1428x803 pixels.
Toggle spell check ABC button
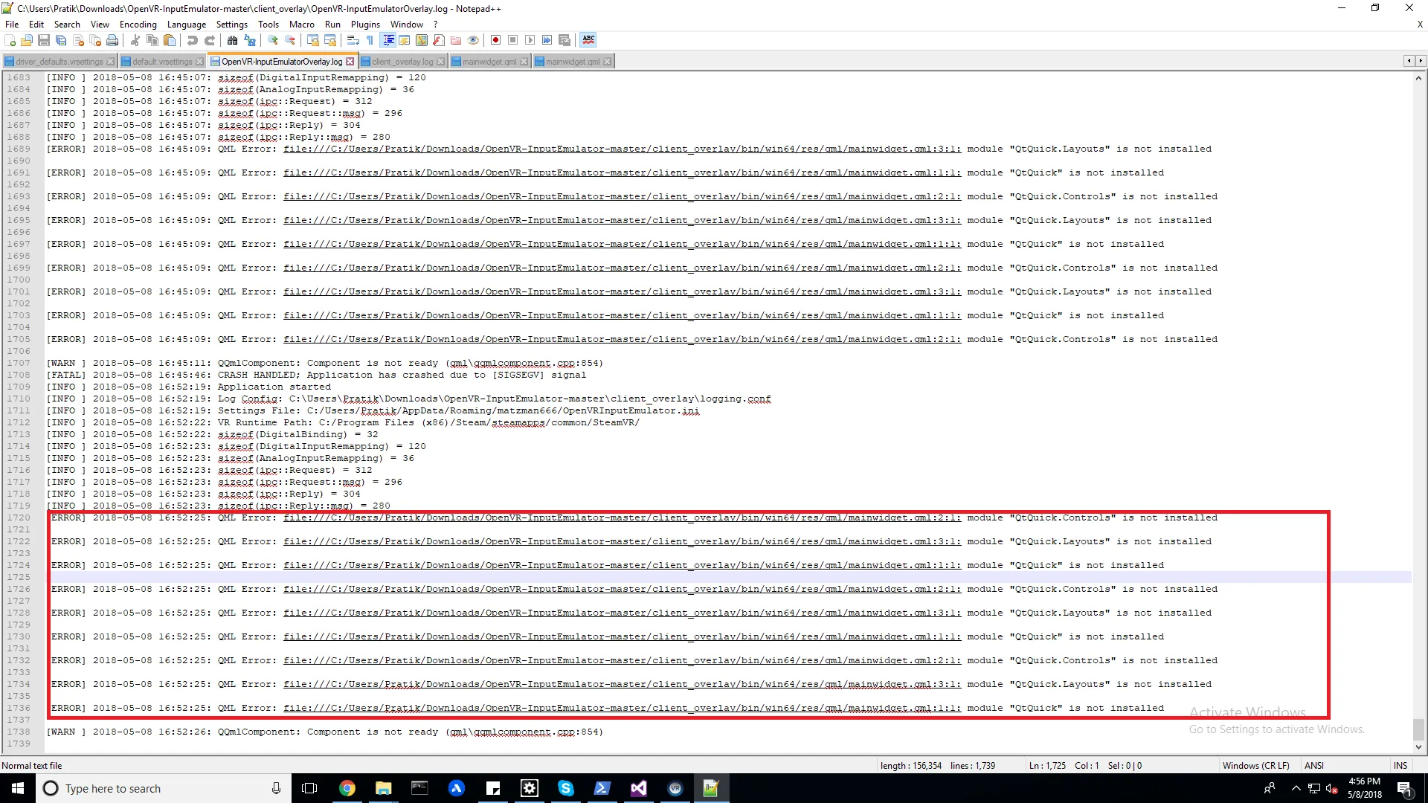point(588,40)
